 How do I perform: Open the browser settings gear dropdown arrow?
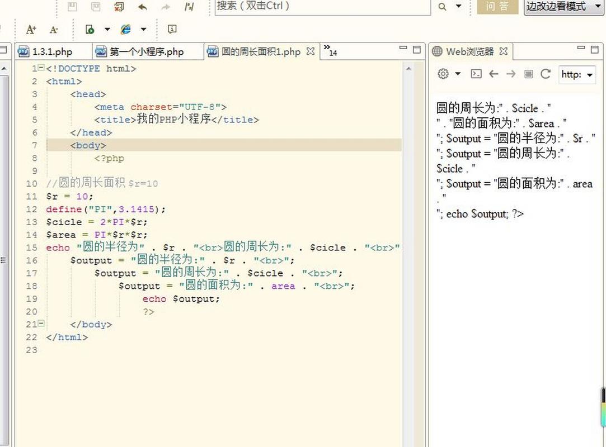458,74
